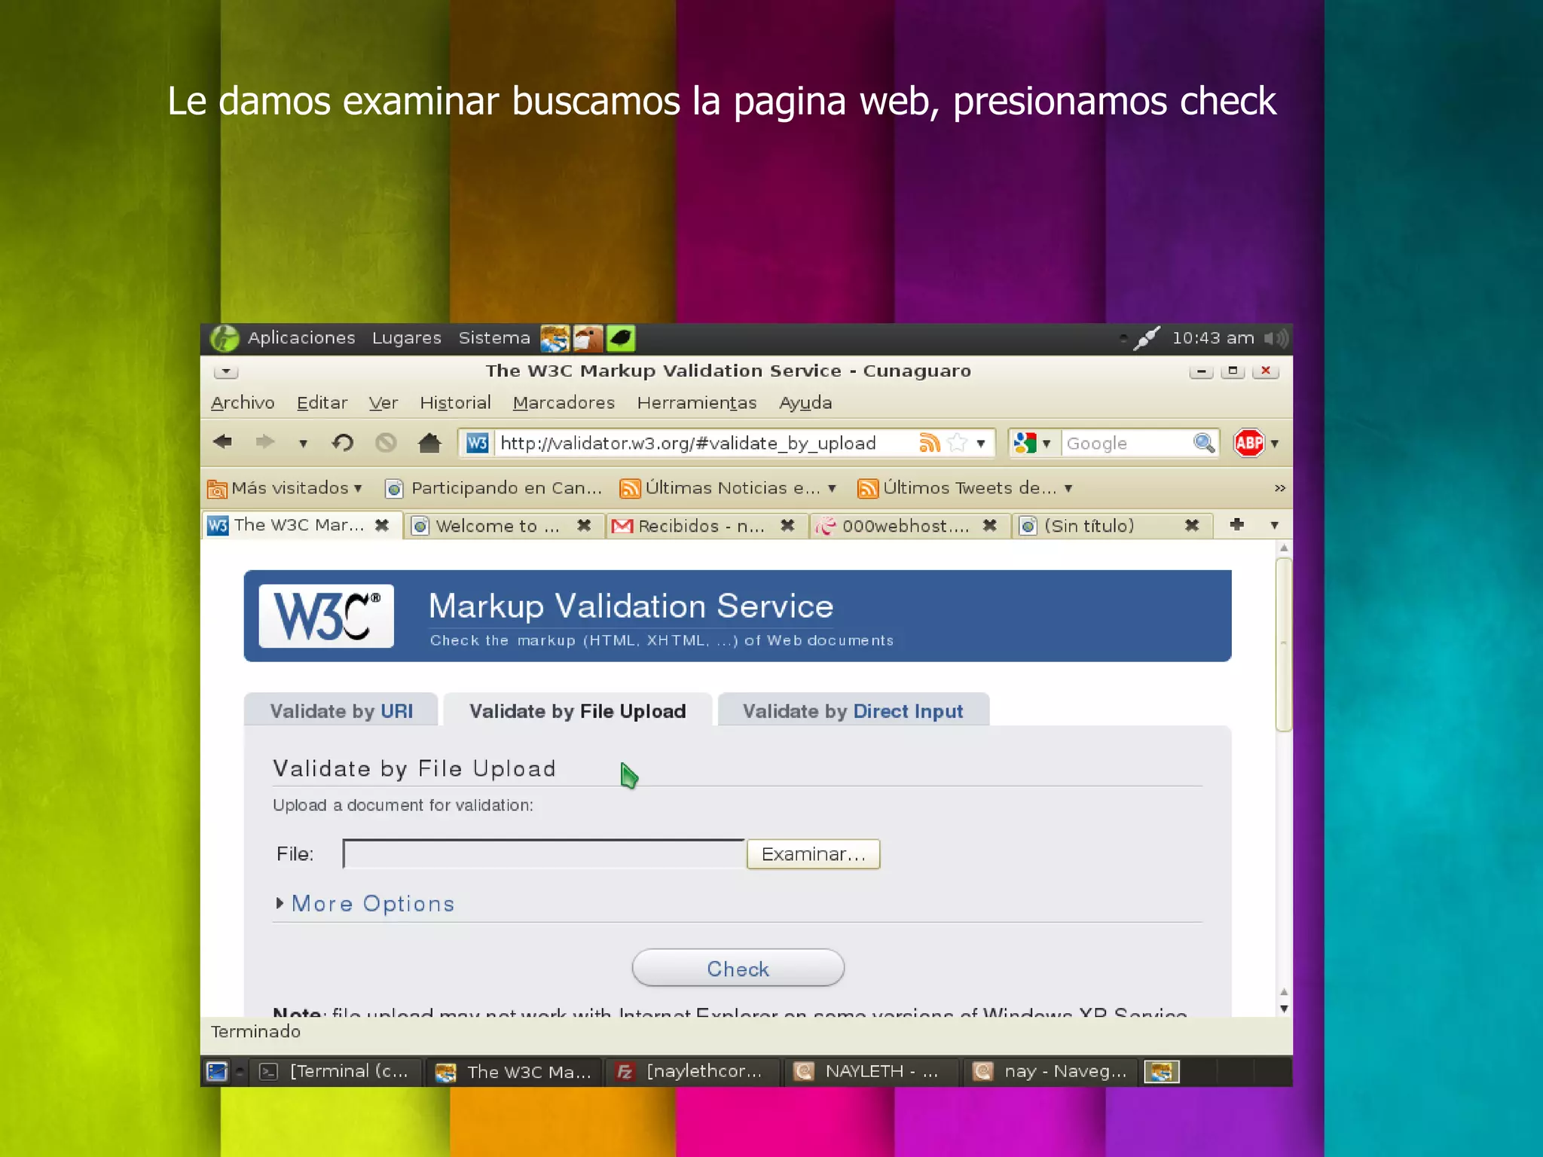Select the Validate by File Upload tab
Image resolution: width=1543 pixels, height=1157 pixels.
tap(577, 710)
